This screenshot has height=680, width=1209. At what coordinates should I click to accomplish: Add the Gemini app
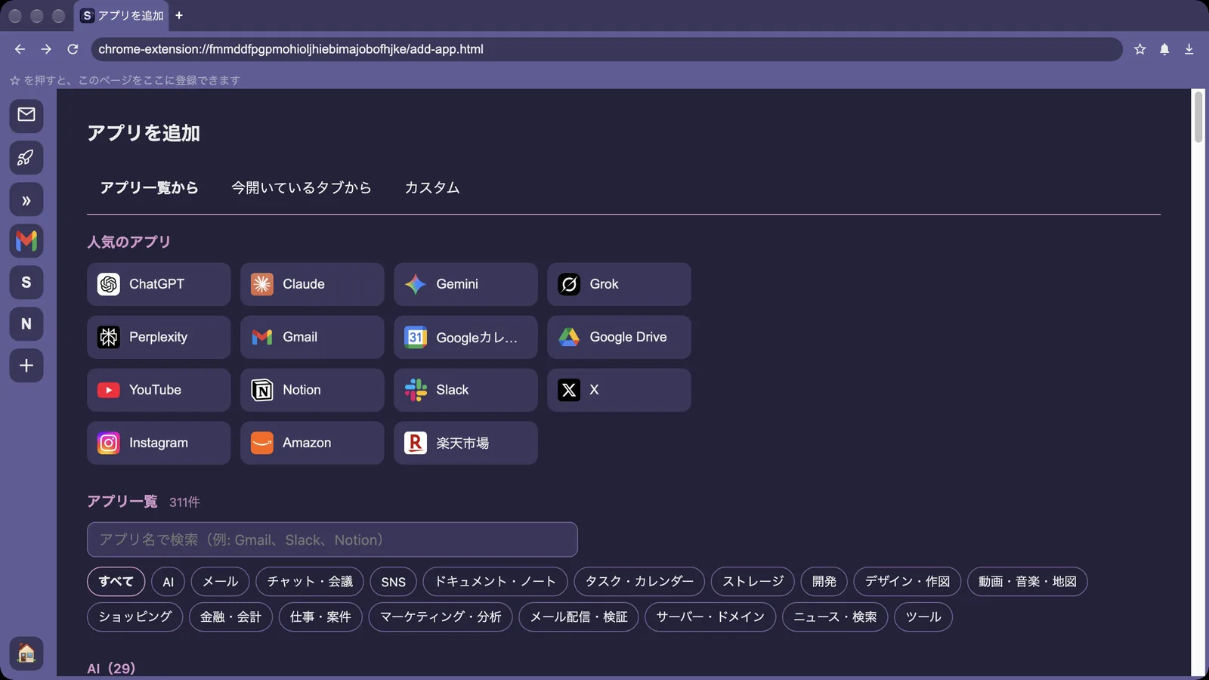(x=465, y=284)
